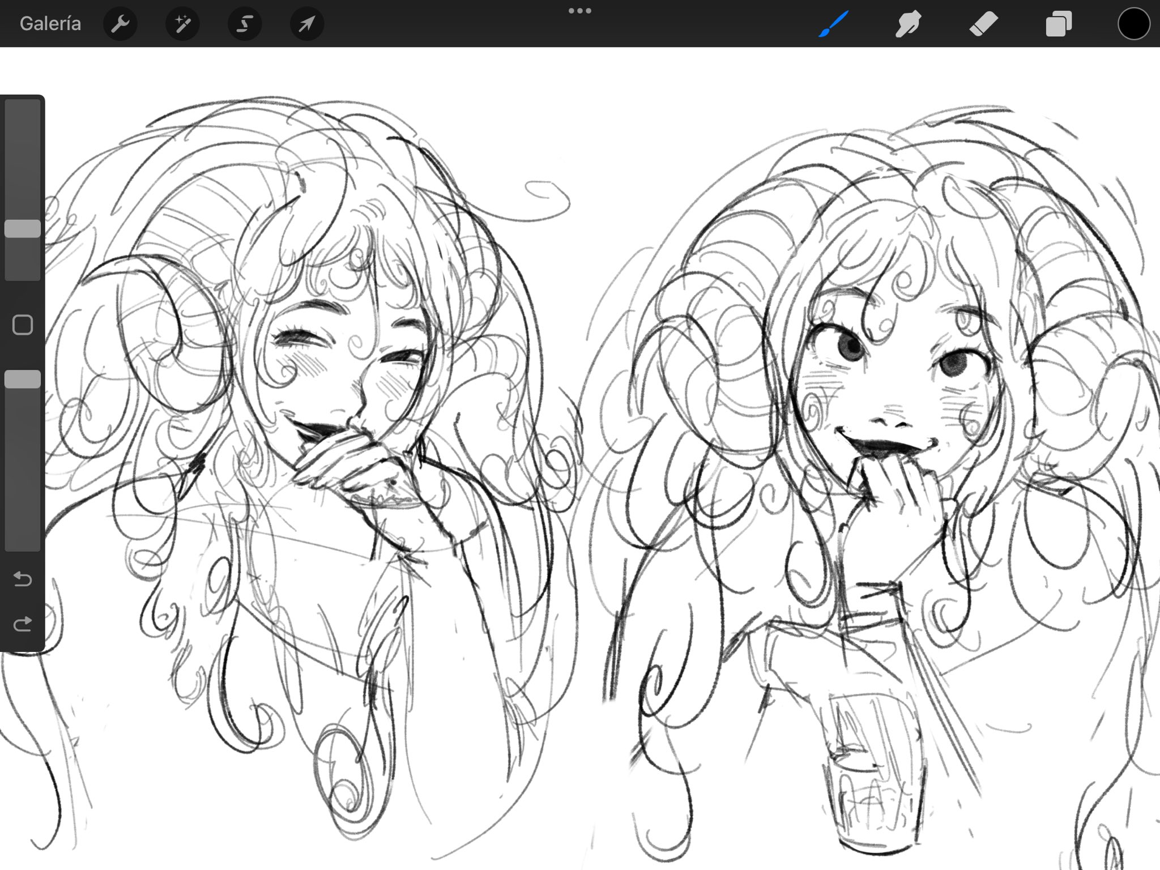Tap the square Modify button in sidebar
This screenshot has height=870, width=1160.
[23, 325]
